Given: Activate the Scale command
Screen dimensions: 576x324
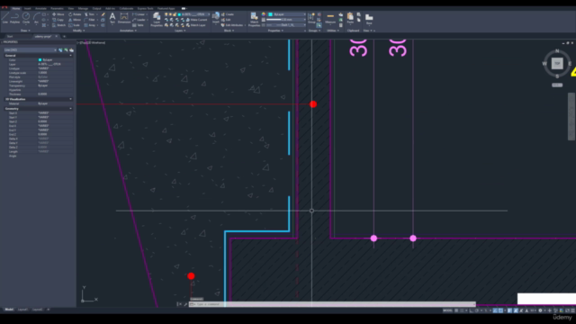Looking at the screenshot, I should [x=74, y=25].
